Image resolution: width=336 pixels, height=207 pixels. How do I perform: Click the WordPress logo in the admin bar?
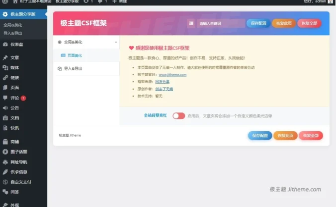coord(5,1)
